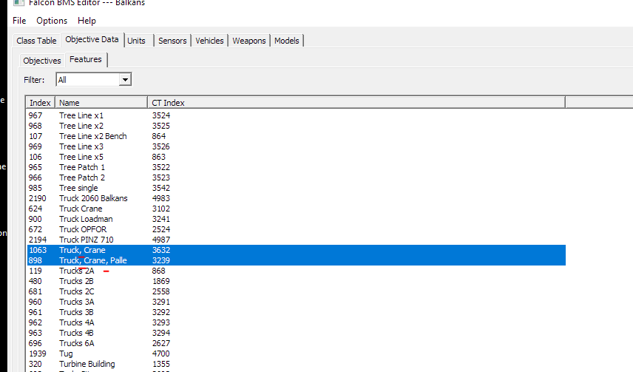Screen dimensions: 633x372
Task: Select the Trucks 4B row
Action: click(x=296, y=333)
